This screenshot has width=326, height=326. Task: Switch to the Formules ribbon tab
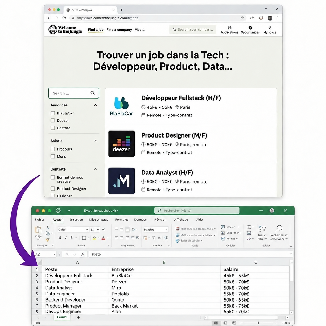point(122,220)
